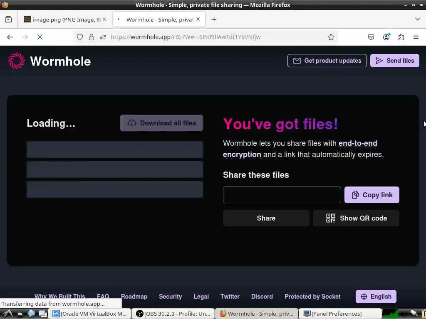Screen dimensions: 426x319
Task: Click Download all files button
Action: pos(161,123)
